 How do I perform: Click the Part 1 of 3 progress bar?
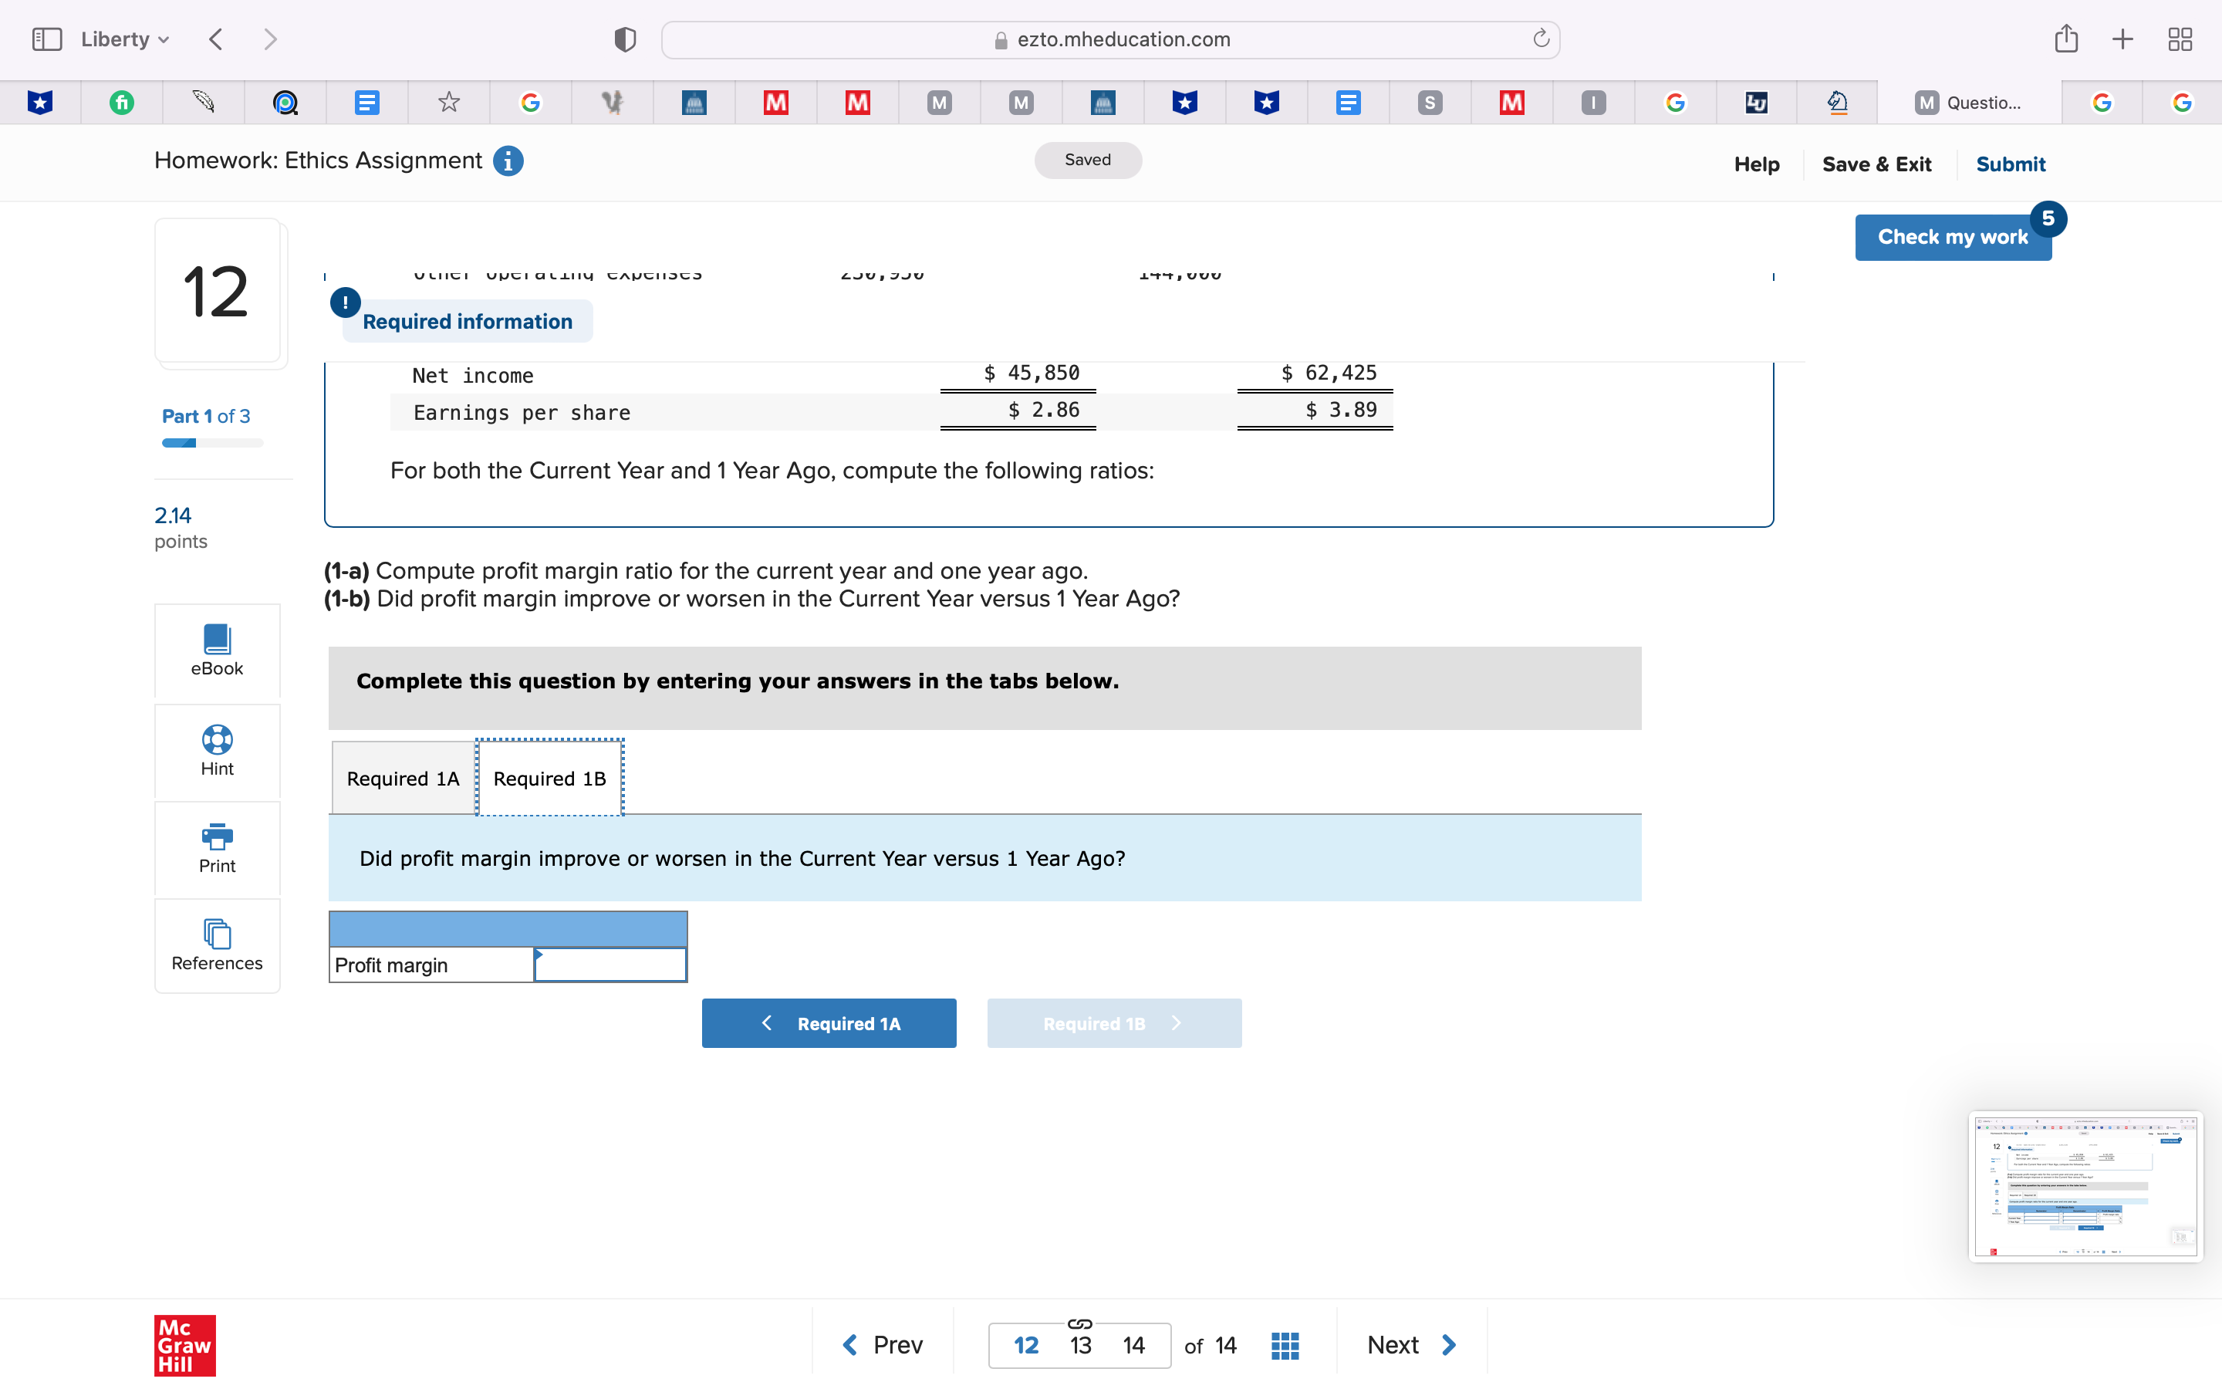pos(212,443)
